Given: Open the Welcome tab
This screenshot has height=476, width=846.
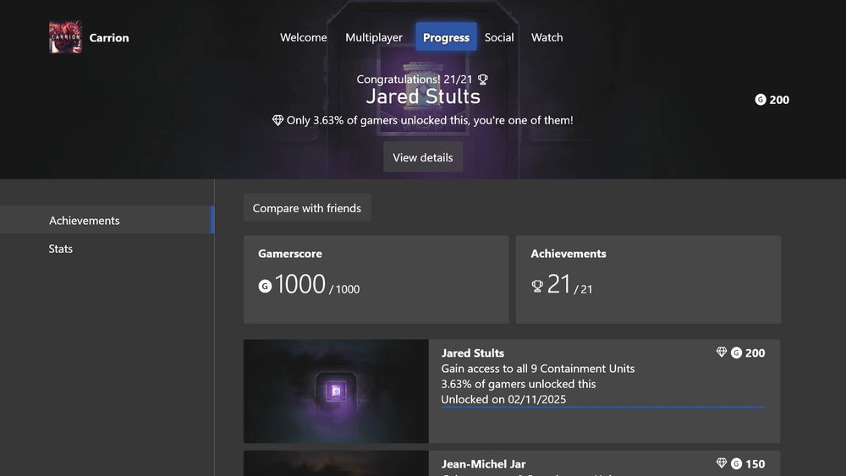Looking at the screenshot, I should point(303,37).
